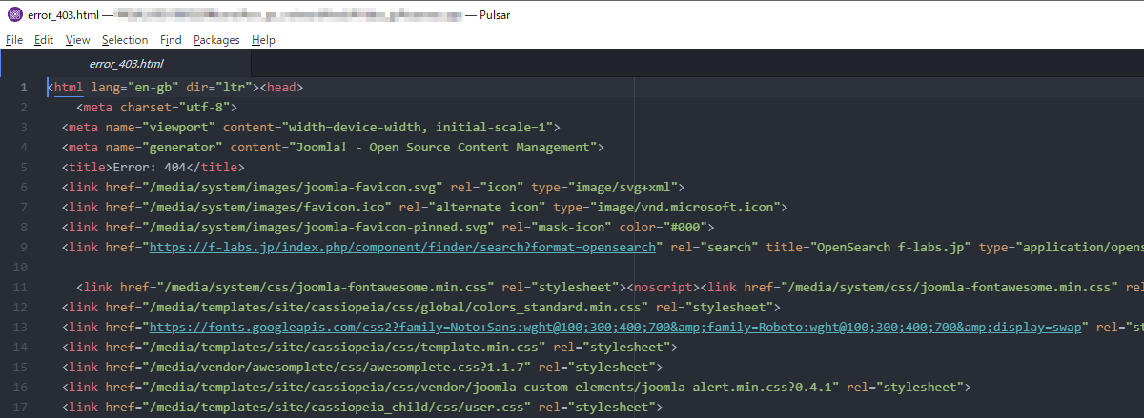Open the View menu

coord(77,40)
